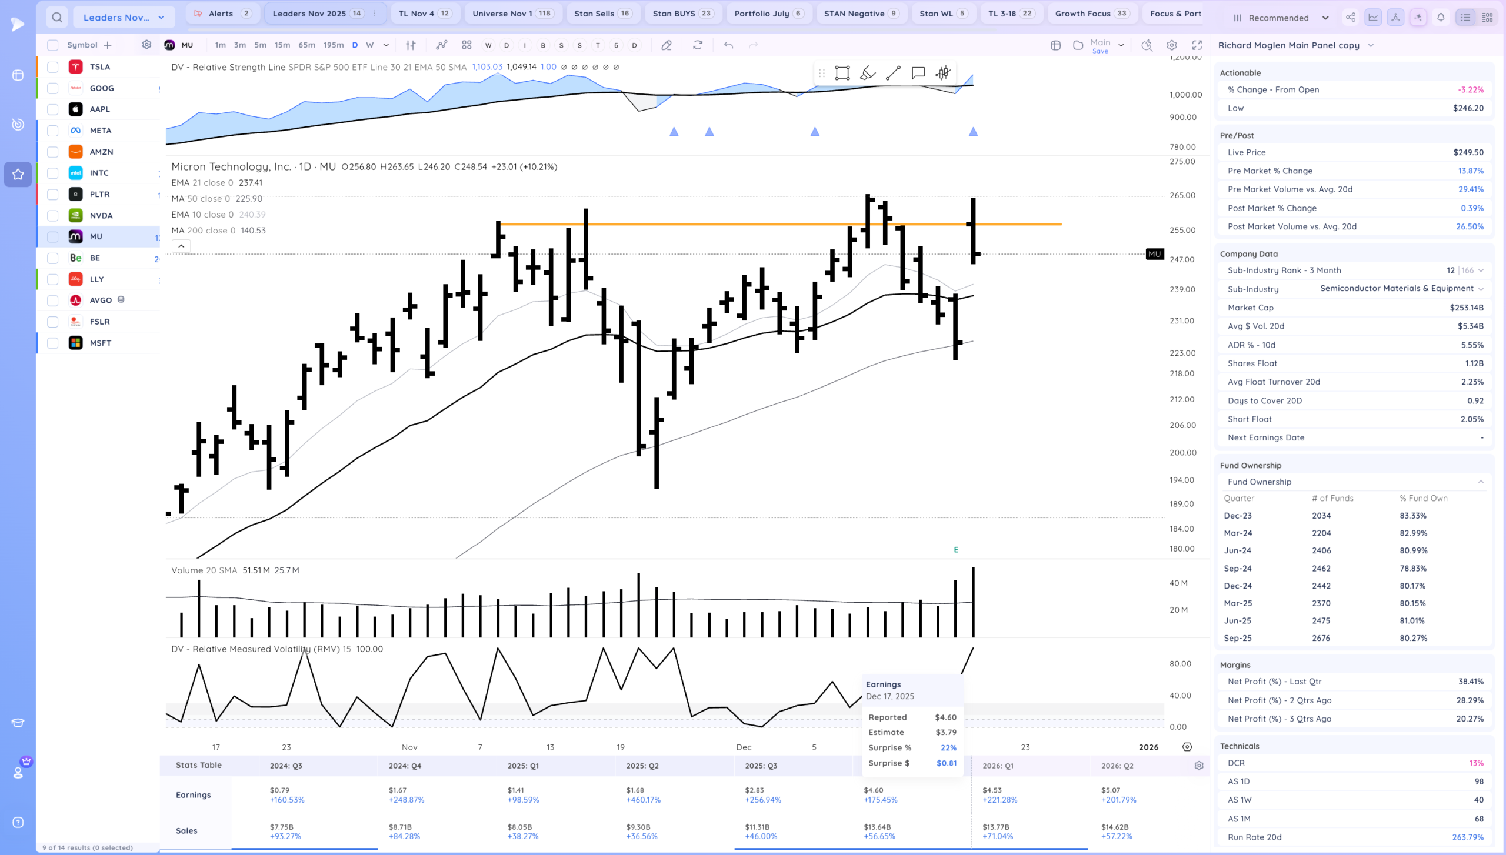Image resolution: width=1506 pixels, height=855 pixels.
Task: Check the TSLA row checkbox
Action: pyautogui.click(x=53, y=67)
